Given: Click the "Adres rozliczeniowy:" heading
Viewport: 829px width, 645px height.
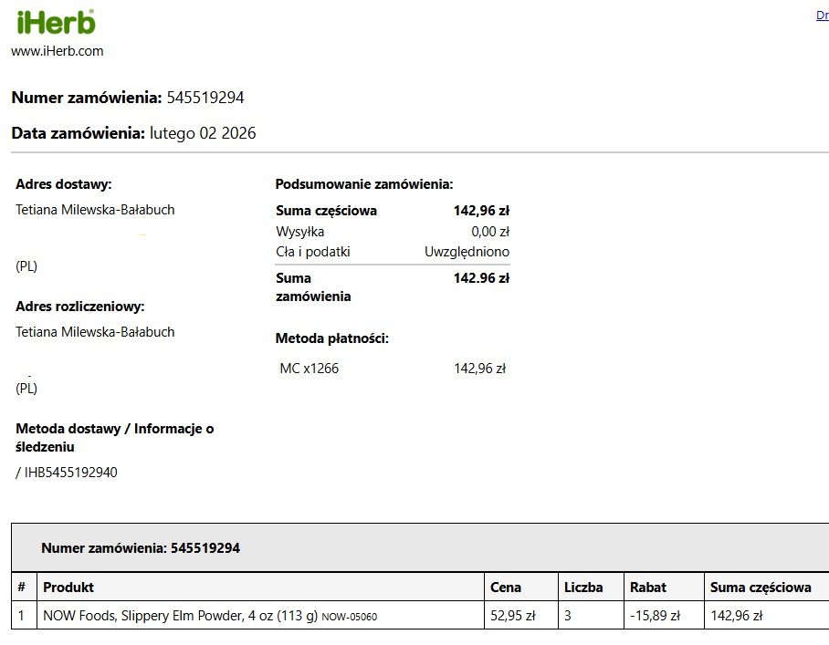Looking at the screenshot, I should 79,307.
